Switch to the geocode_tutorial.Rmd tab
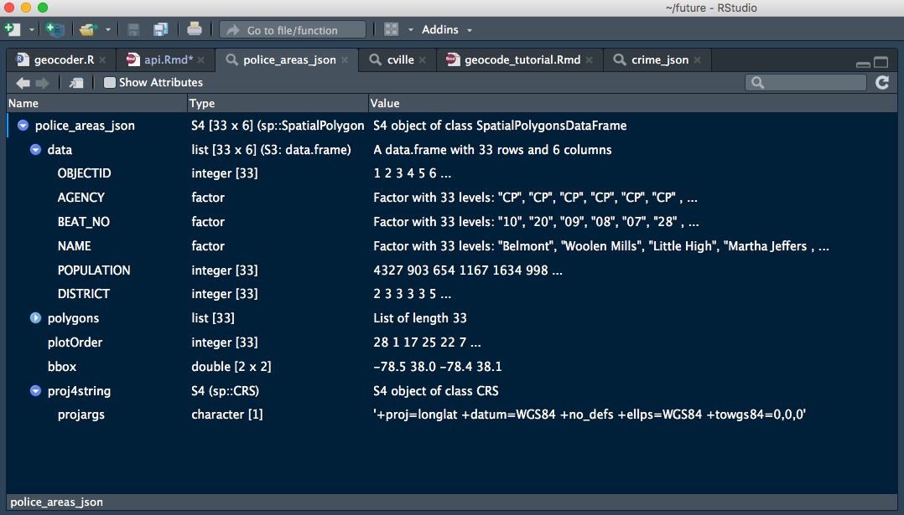Image resolution: width=904 pixels, height=515 pixels. [522, 59]
